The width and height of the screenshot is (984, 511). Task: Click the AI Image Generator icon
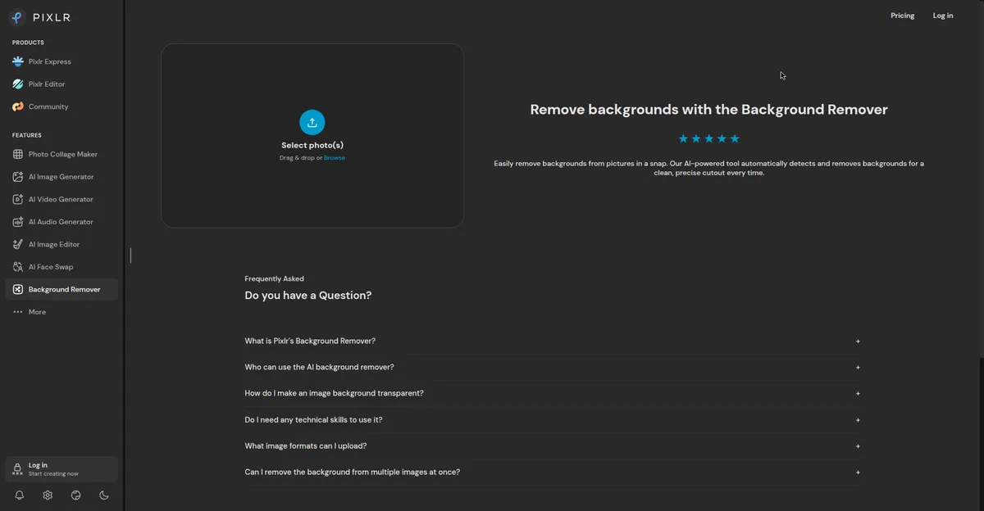pyautogui.click(x=18, y=177)
